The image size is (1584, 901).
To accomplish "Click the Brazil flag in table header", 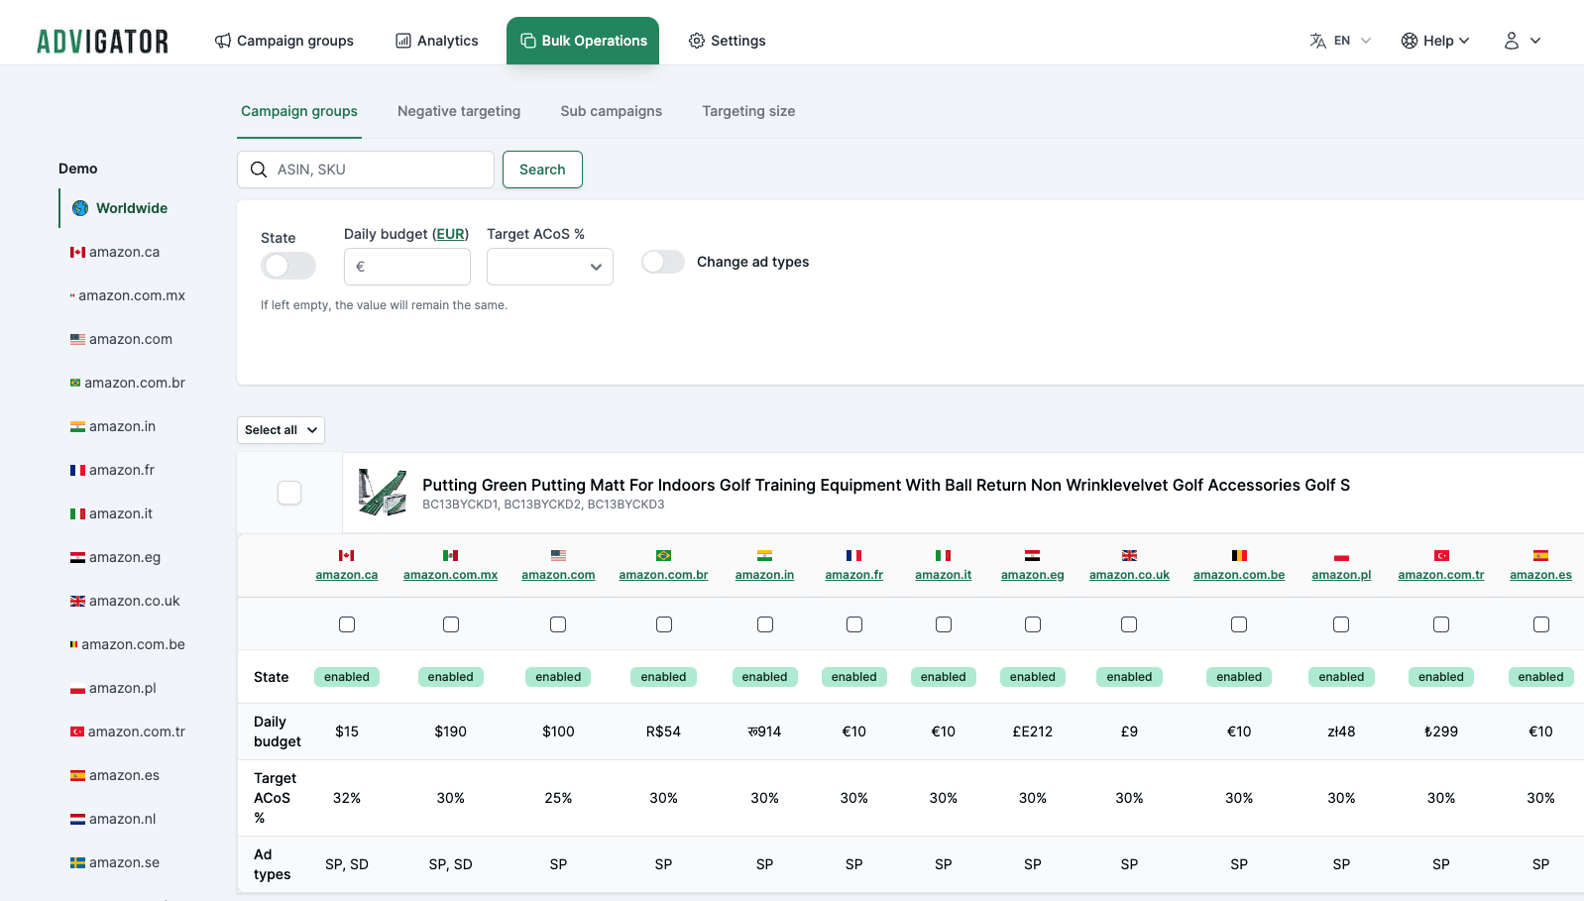I will click(663, 556).
